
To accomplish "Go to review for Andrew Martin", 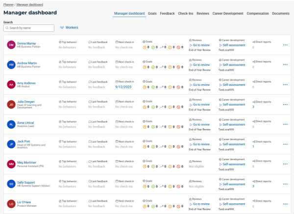I will (x=201, y=65).
